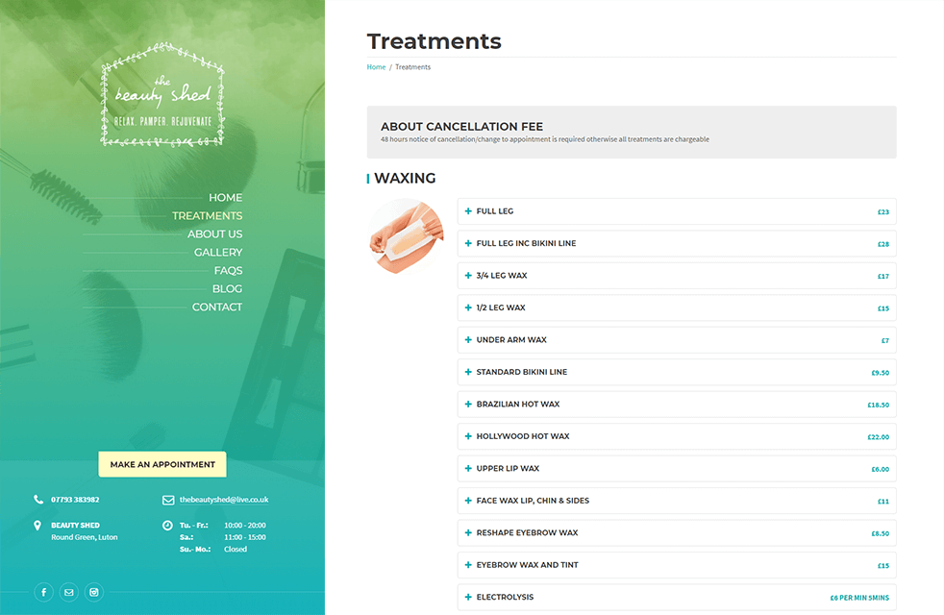Go to the About Us menu item
This screenshot has height=615, width=944.
(x=214, y=234)
